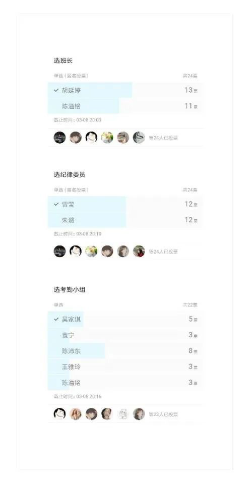Choose 曾莹 in the 选纪律委员 poll
Image resolution: width=250 pixels, height=484 pixels.
[125, 204]
